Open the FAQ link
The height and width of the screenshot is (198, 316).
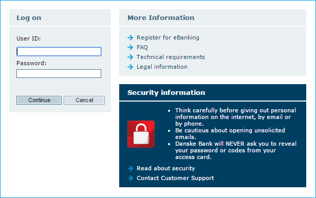(142, 47)
